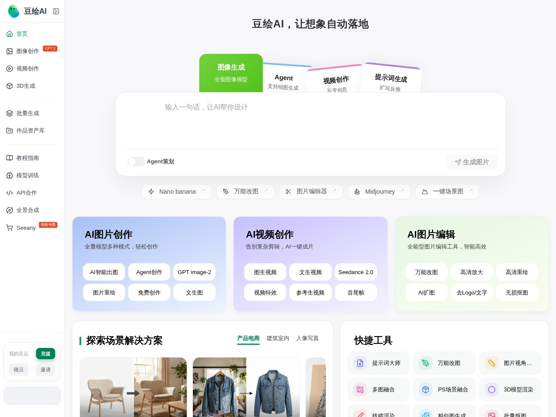
Task: Click the 图像创作 image icon
Action: point(10,51)
